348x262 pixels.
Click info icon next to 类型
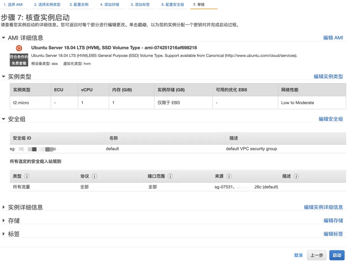pos(27,176)
